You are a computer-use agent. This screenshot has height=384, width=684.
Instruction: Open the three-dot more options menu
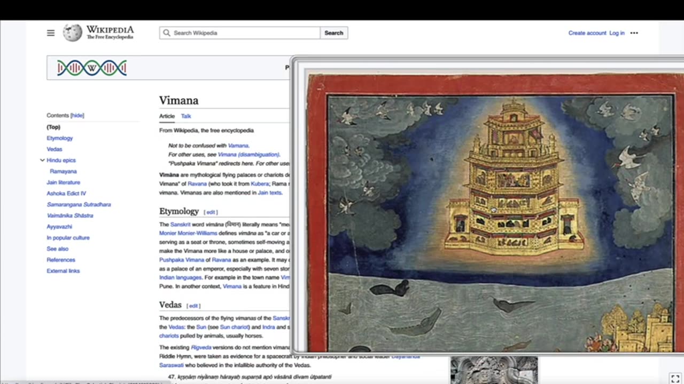634,33
